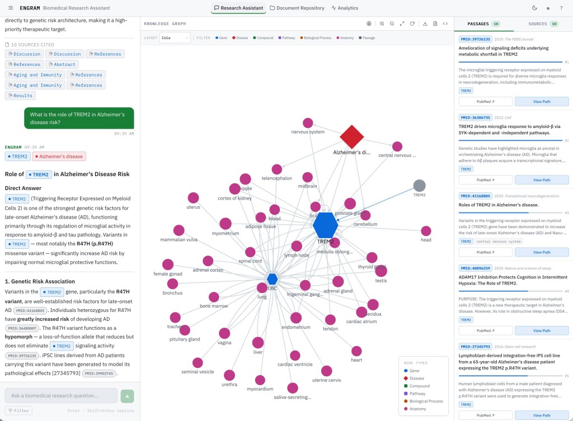Zoom out of the knowledge graph

(x=392, y=23)
